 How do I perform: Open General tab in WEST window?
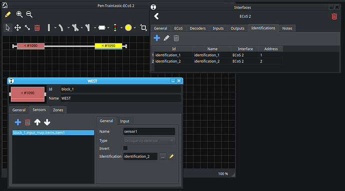pos(19,110)
